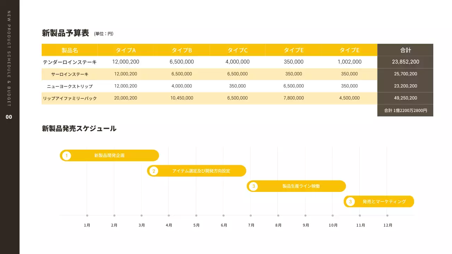Click the page number 00 in sidebar
452x254 pixels.
click(x=9, y=117)
